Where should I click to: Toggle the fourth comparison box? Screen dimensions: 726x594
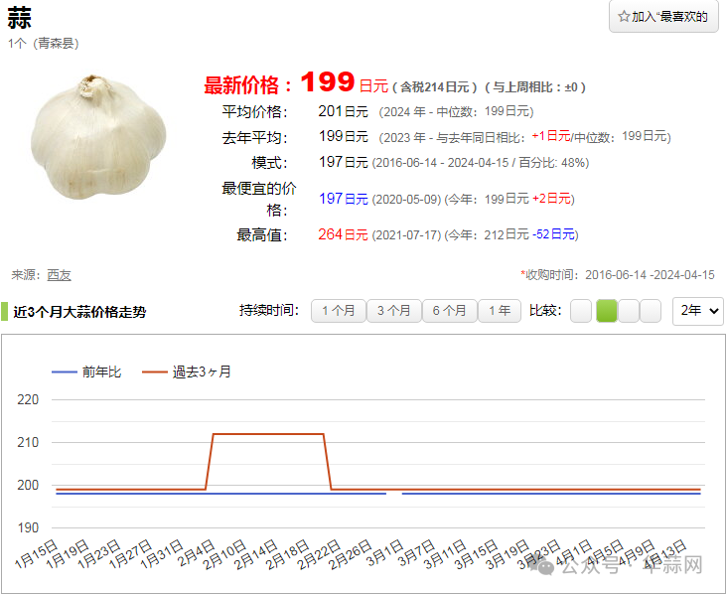coord(651,311)
